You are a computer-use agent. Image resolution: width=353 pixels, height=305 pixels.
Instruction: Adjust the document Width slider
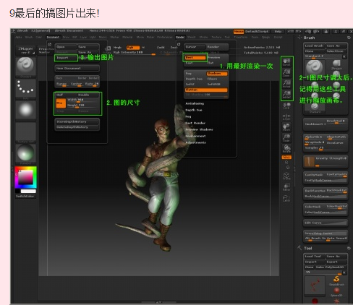point(83,100)
